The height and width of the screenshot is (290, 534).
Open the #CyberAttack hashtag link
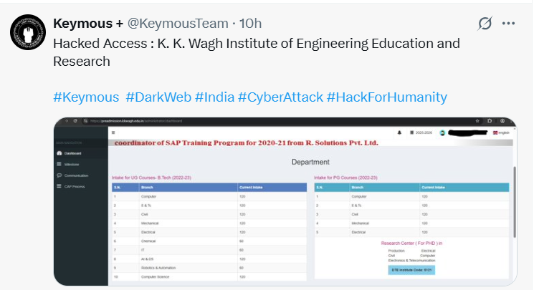click(280, 97)
